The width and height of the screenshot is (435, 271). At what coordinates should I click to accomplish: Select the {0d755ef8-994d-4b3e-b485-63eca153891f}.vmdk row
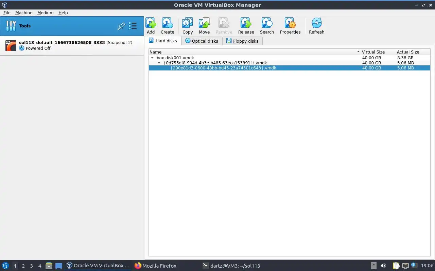point(290,63)
